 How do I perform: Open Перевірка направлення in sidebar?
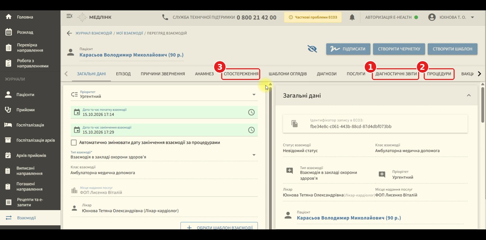pyautogui.click(x=30, y=48)
